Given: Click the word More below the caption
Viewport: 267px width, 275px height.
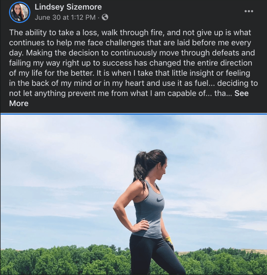Looking at the screenshot, I should pyautogui.click(x=19, y=104).
